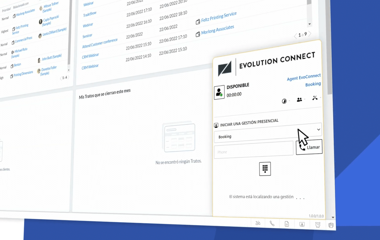Open the notes document icon in bottom toolbar
This screenshot has width=380, height=240.
pyautogui.click(x=287, y=224)
